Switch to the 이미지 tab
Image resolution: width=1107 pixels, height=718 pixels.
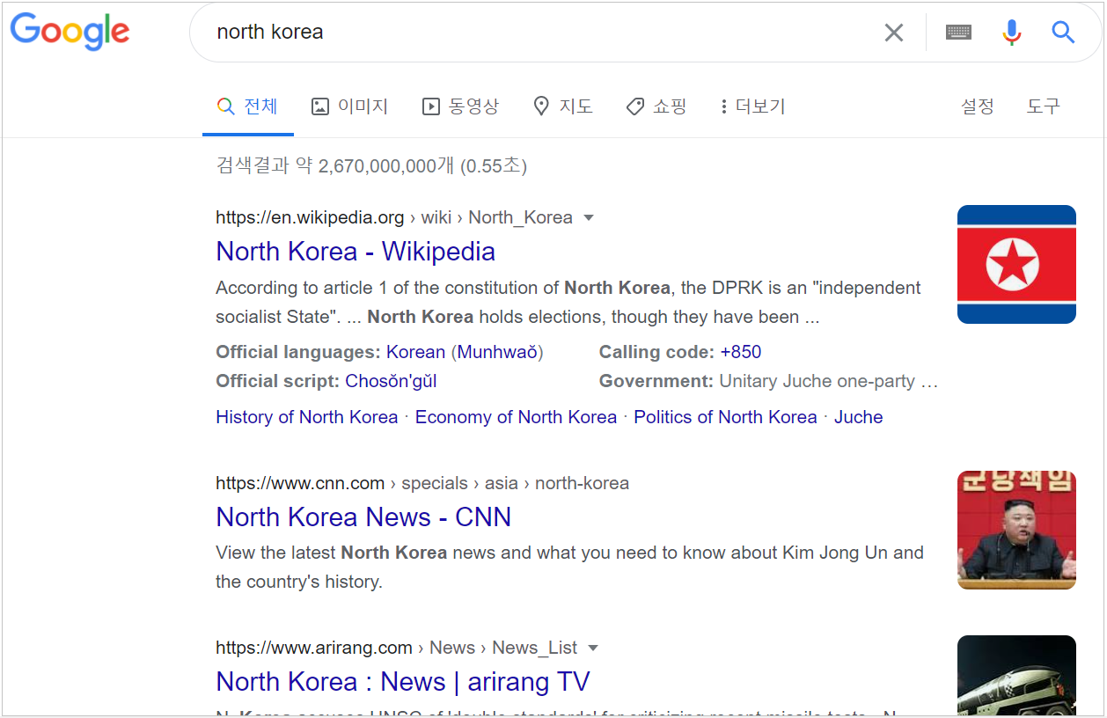349,106
